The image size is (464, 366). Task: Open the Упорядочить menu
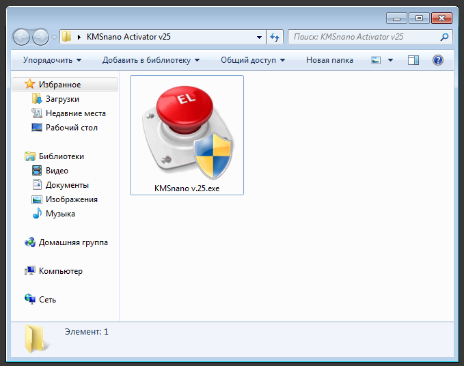(52, 60)
